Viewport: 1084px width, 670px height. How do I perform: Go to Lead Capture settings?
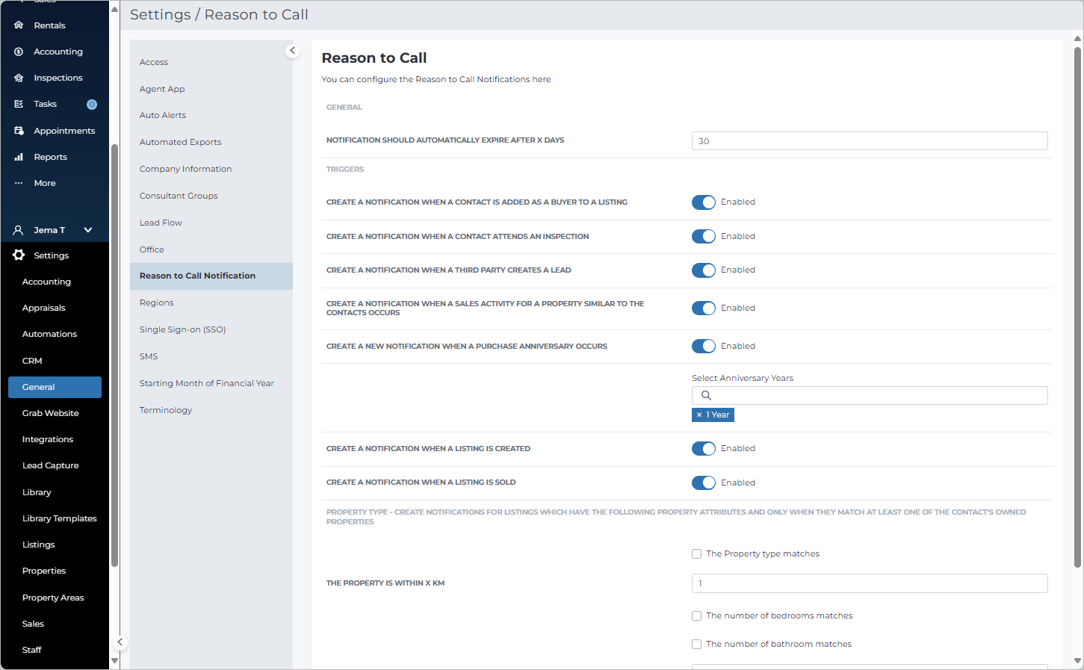point(50,465)
